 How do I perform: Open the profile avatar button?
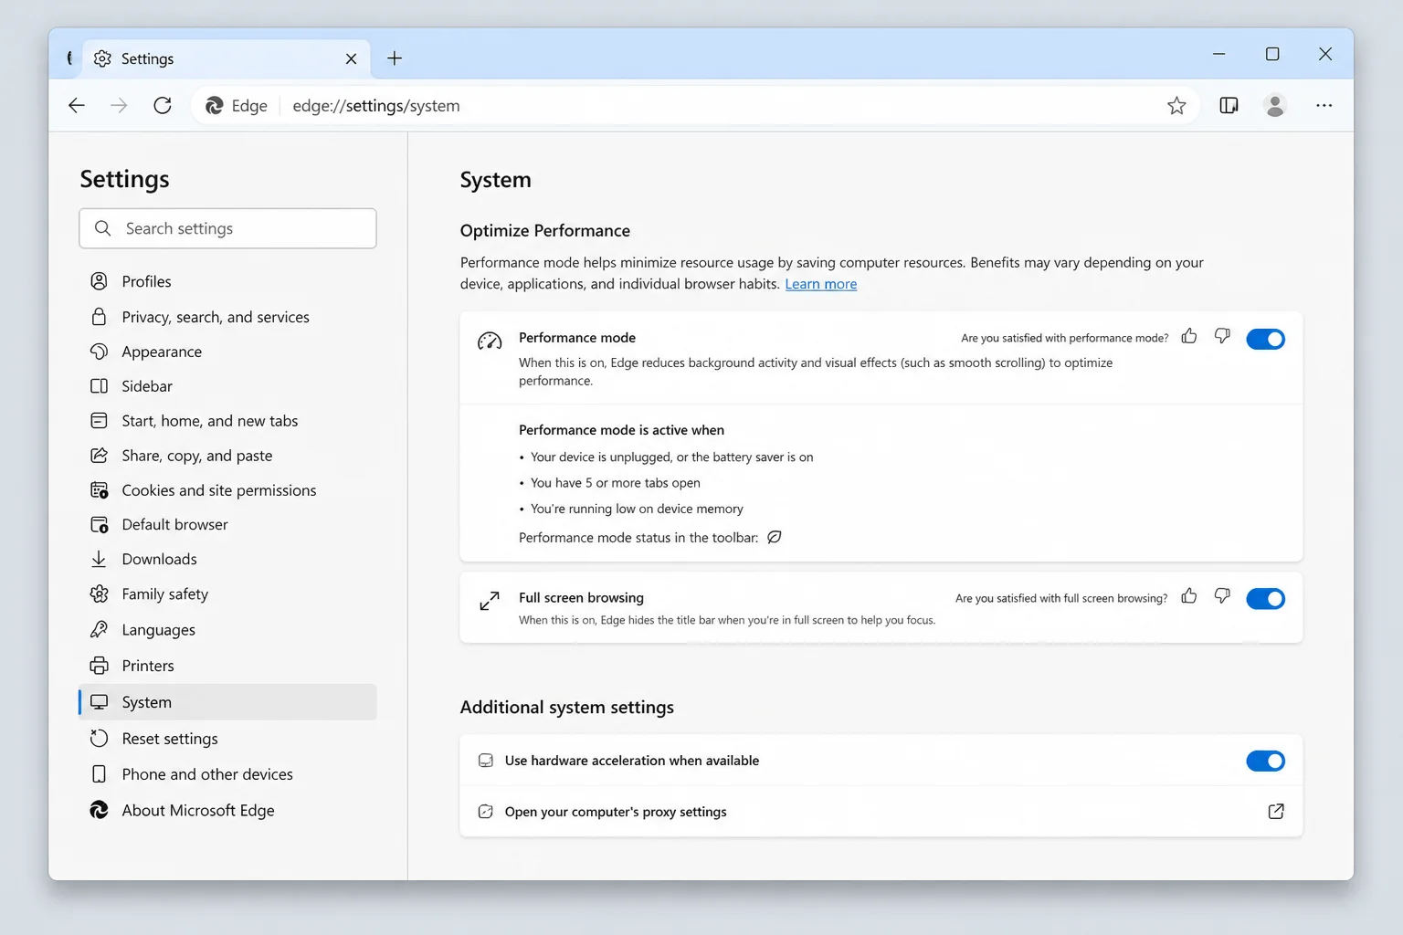(1275, 106)
